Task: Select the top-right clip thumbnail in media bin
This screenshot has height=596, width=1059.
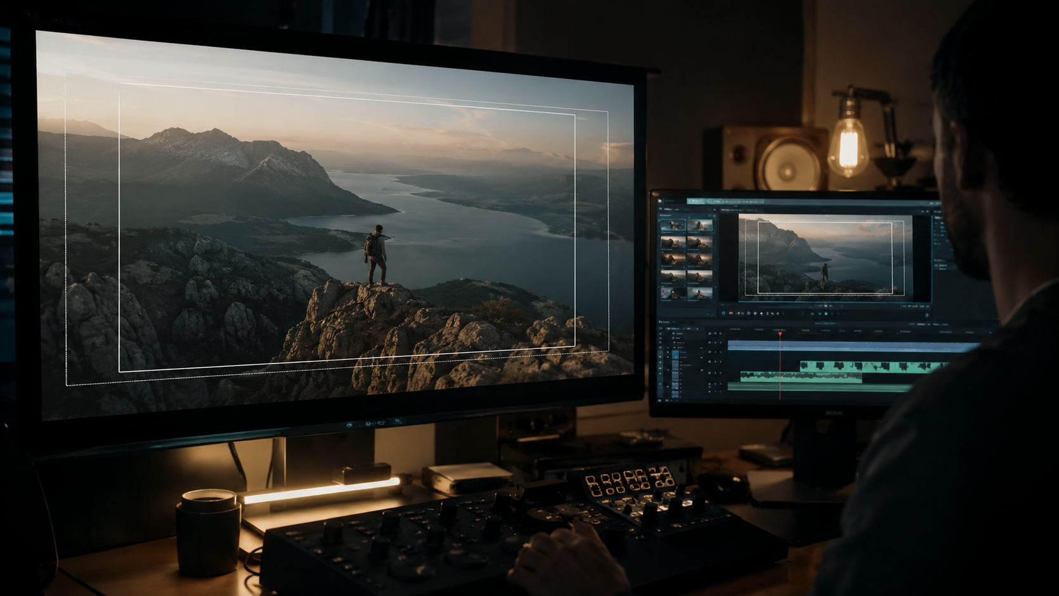Action: [x=700, y=225]
